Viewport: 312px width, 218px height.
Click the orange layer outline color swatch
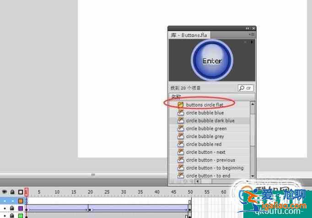click(20, 201)
